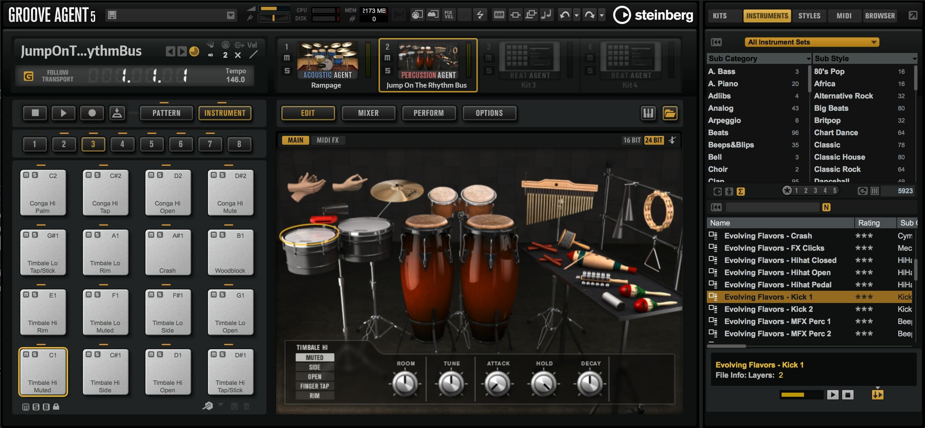
Task: Switch to the MIDI tab
Action: 844,16
